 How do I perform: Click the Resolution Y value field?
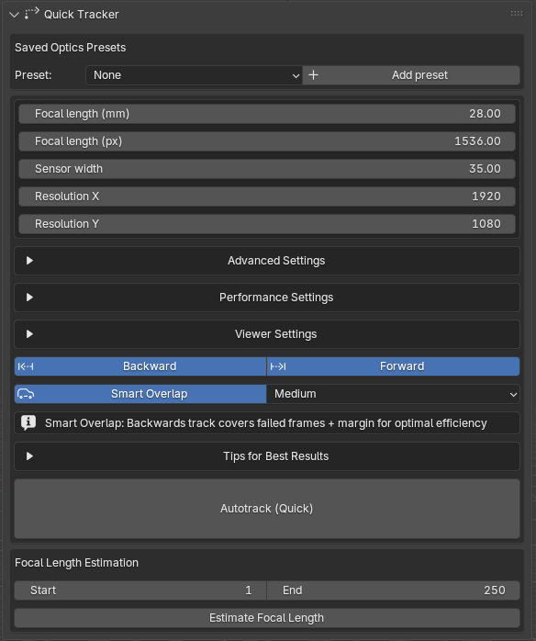(x=267, y=224)
